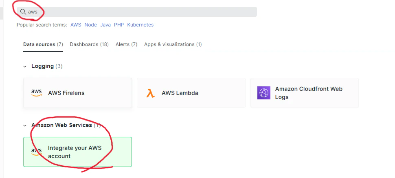Viewport: 395px width, 178px height.
Task: Switch to the Dashboards tab
Action: click(89, 44)
